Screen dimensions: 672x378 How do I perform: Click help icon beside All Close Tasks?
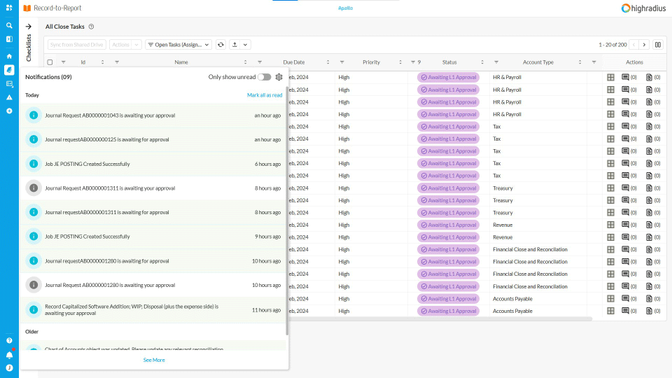91,27
